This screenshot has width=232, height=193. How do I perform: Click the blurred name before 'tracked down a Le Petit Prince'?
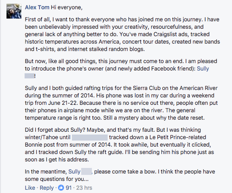pyautogui.click(x=90, y=137)
